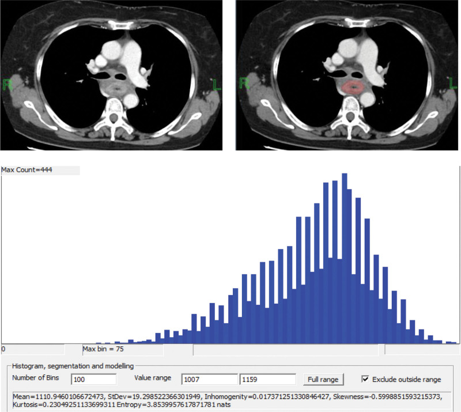Click the green L marker on right image
Screen dimensions: 461x412
pyautogui.click(x=452, y=84)
